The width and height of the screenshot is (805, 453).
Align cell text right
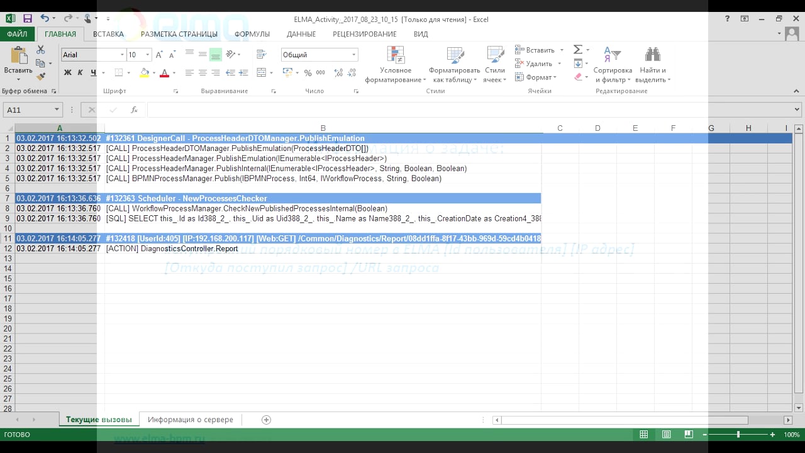(216, 73)
